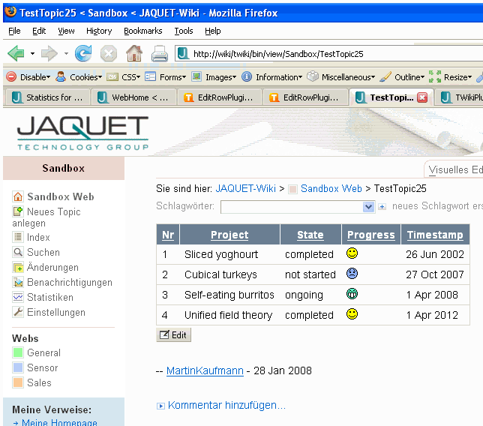Image resolution: width=483 pixels, height=426 pixels.
Task: Click the yellow smiley for Sliced yoghourt
Action: [352, 253]
